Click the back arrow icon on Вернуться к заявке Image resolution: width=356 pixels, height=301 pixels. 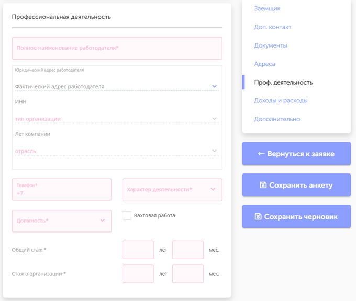coord(261,154)
